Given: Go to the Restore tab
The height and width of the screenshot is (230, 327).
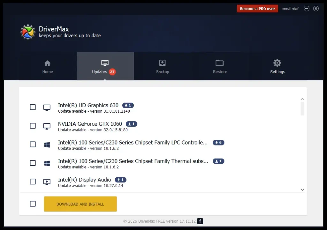Looking at the screenshot, I should [220, 67].
